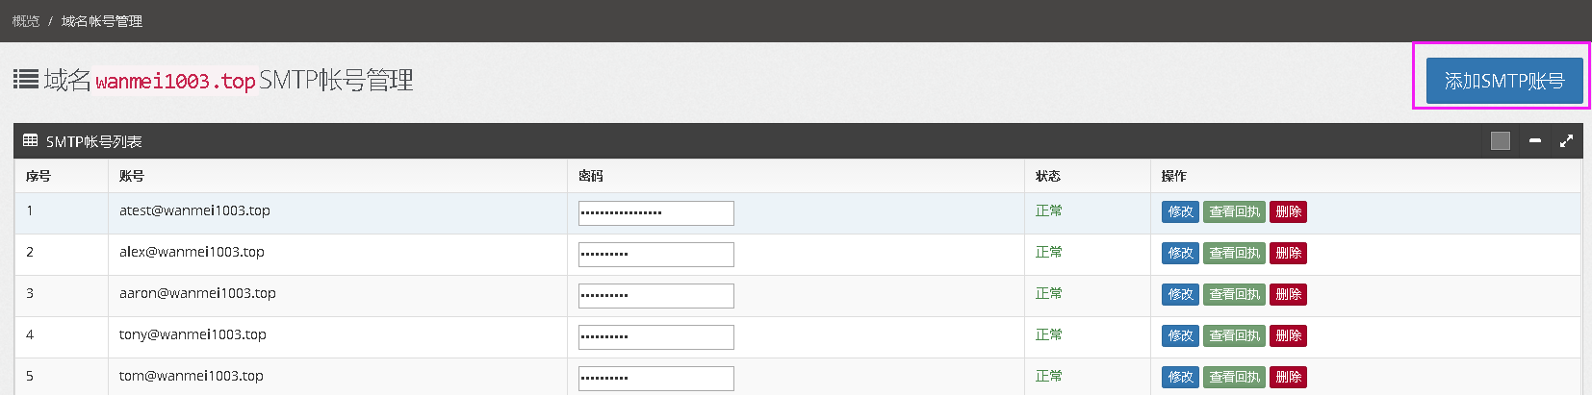Click the 状态 column header
The image size is (1592, 395).
point(1048,176)
